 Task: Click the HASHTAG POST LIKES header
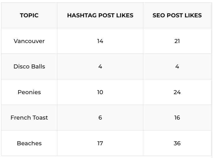click(x=100, y=15)
